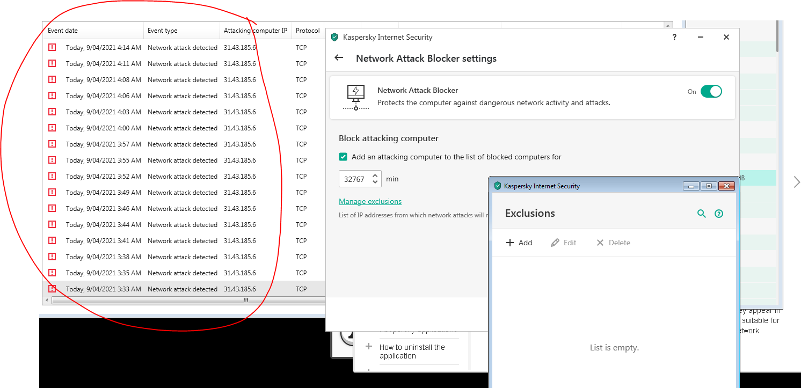
Task: Go back using the arrow beside Network Attack Blocker settings
Action: (339, 58)
